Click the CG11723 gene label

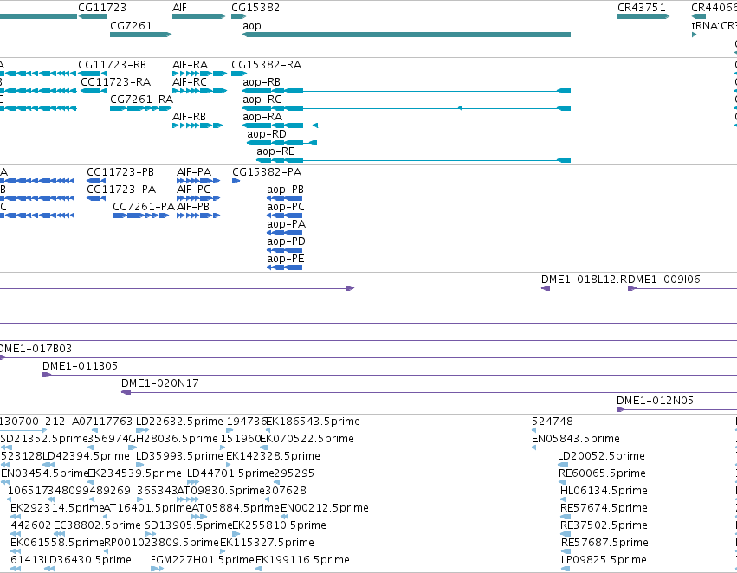pyautogui.click(x=102, y=8)
